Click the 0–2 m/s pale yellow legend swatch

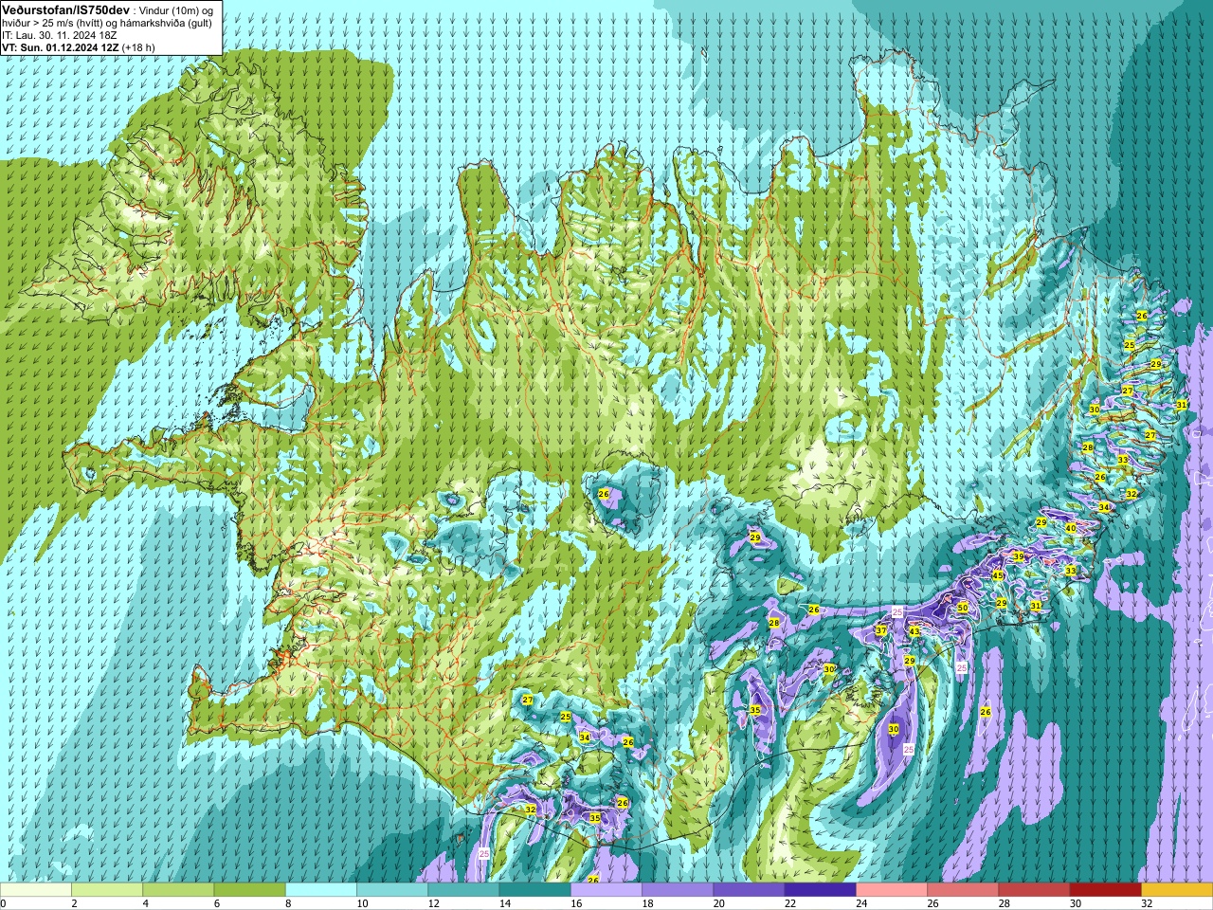[x=36, y=890]
